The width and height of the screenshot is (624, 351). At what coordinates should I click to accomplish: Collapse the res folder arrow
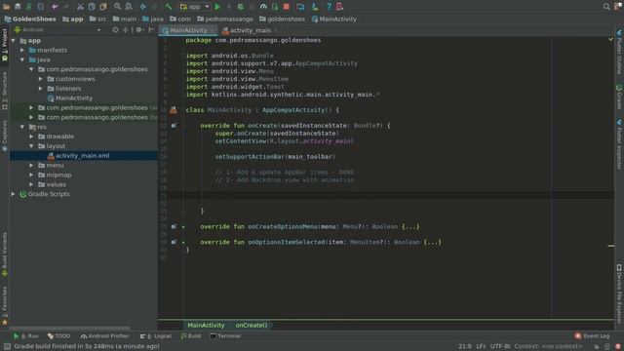point(22,127)
